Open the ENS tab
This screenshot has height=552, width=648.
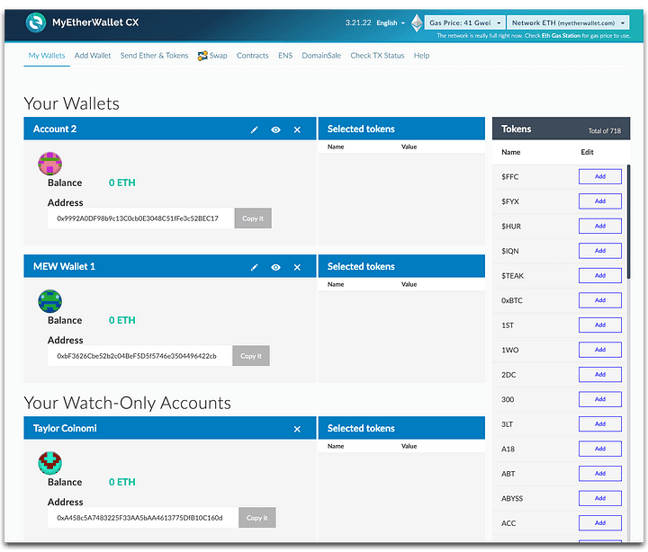click(285, 56)
